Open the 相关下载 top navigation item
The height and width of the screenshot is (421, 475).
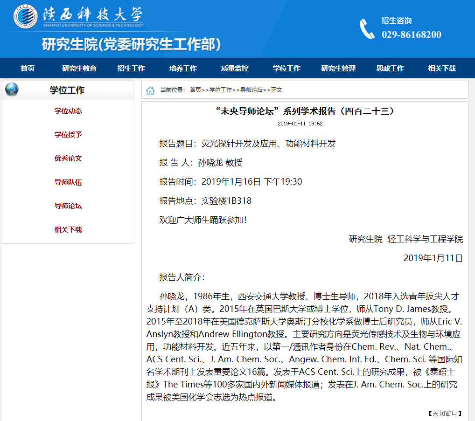pos(442,68)
